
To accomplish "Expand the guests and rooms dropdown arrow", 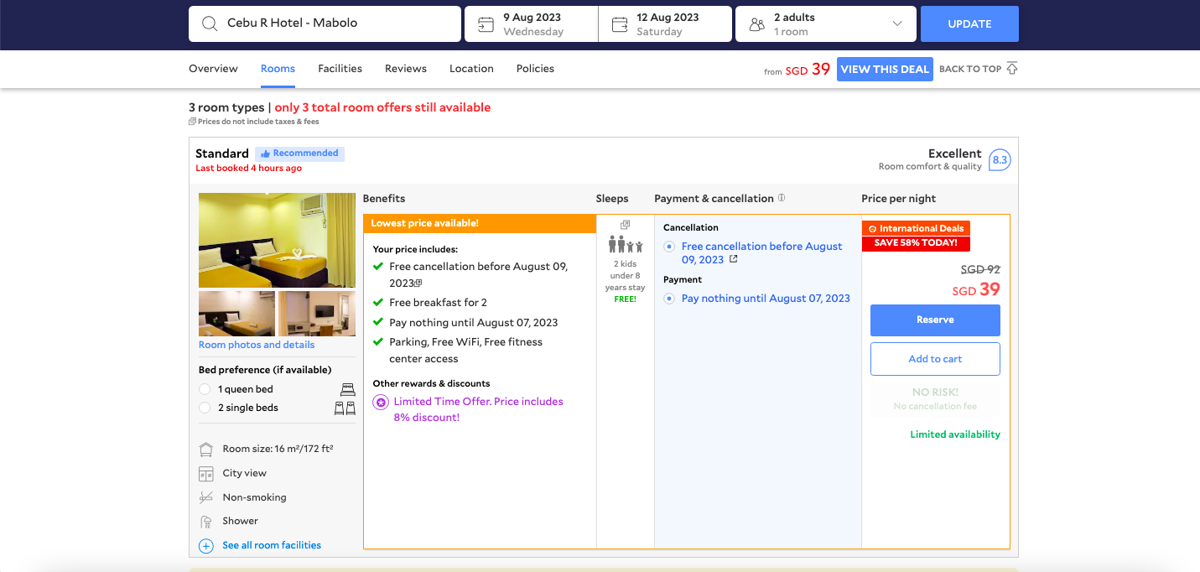I will [898, 24].
